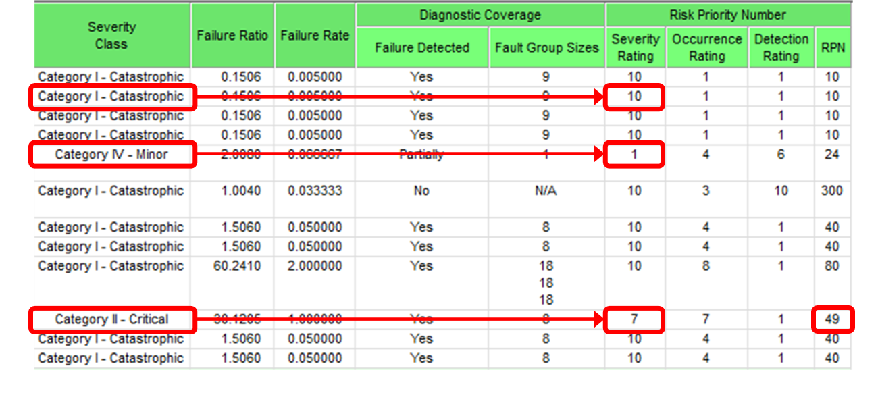
Task: Click the Failure Detected column header
Action: (422, 47)
